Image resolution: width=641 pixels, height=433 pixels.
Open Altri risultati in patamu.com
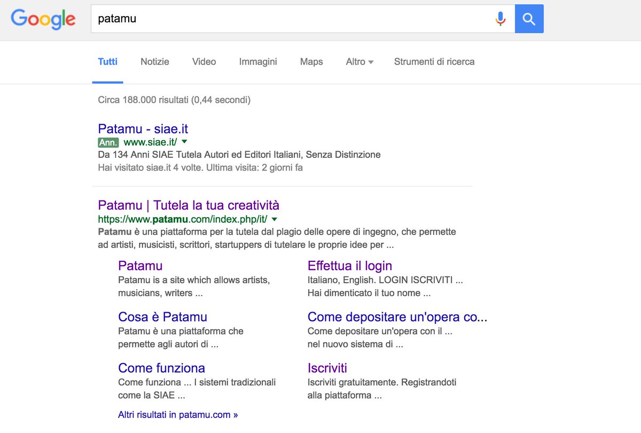[x=177, y=414]
